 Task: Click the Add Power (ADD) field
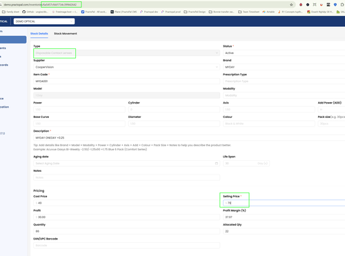pos(331,110)
